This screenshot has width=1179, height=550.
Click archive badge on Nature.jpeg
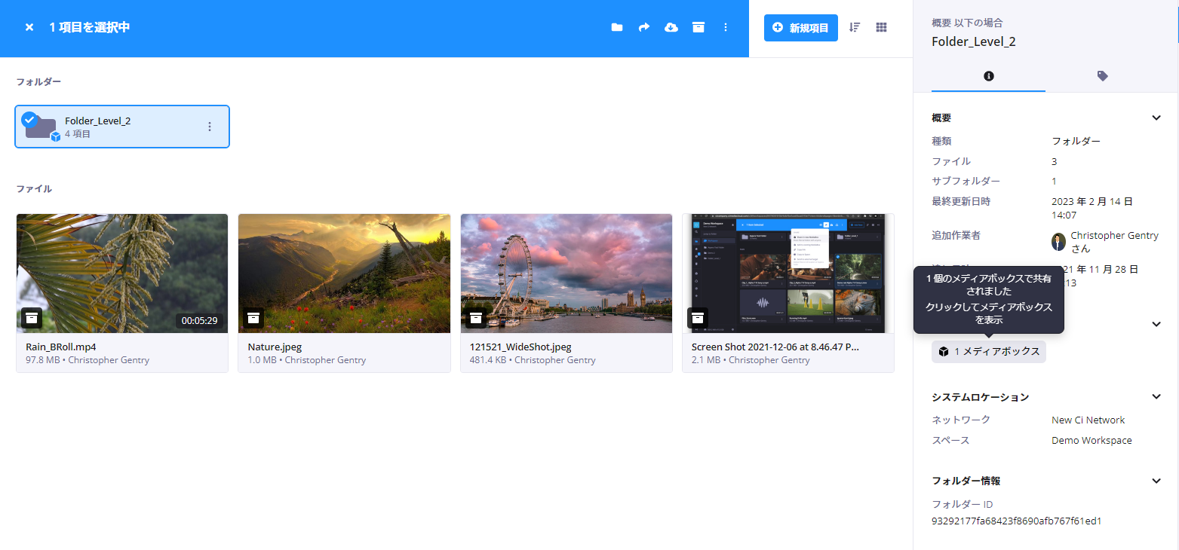pos(253,318)
